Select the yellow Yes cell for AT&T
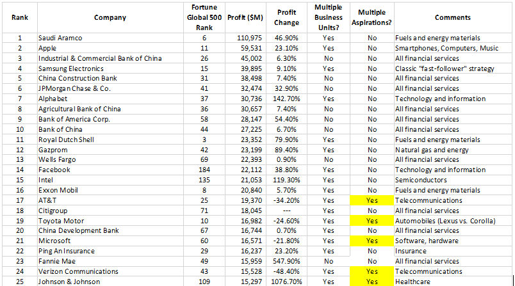The width and height of the screenshot is (515, 286). point(372,200)
